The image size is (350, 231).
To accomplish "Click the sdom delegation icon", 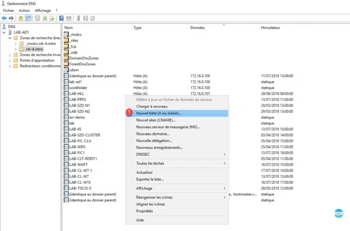I will pyautogui.click(x=66, y=70).
